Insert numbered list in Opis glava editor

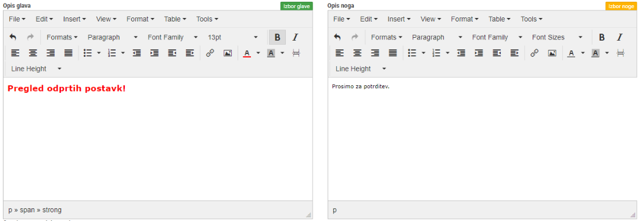[112, 53]
